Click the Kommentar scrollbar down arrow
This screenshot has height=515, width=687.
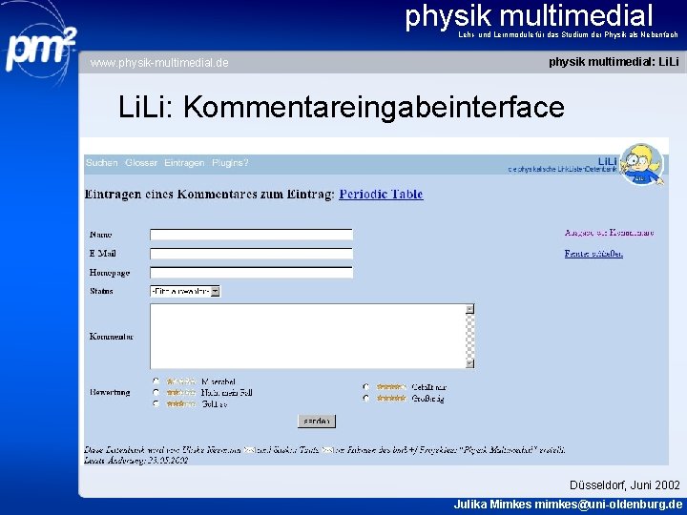coord(469,363)
